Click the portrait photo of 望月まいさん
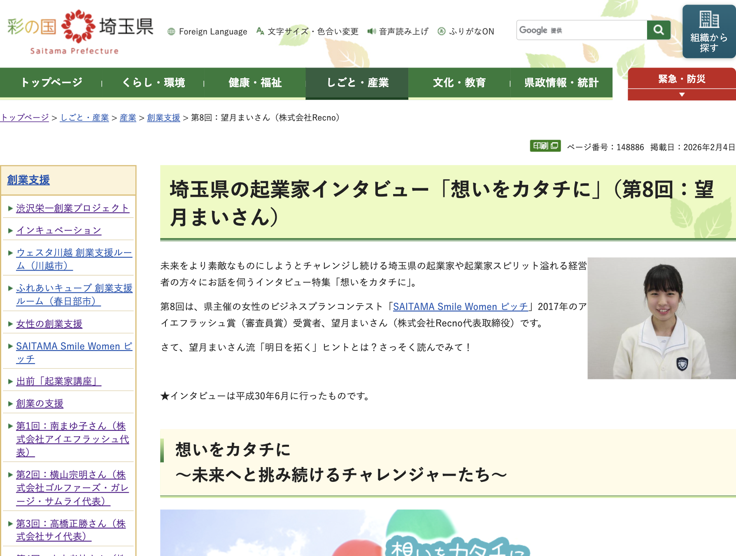Image resolution: width=736 pixels, height=556 pixels. pyautogui.click(x=661, y=318)
